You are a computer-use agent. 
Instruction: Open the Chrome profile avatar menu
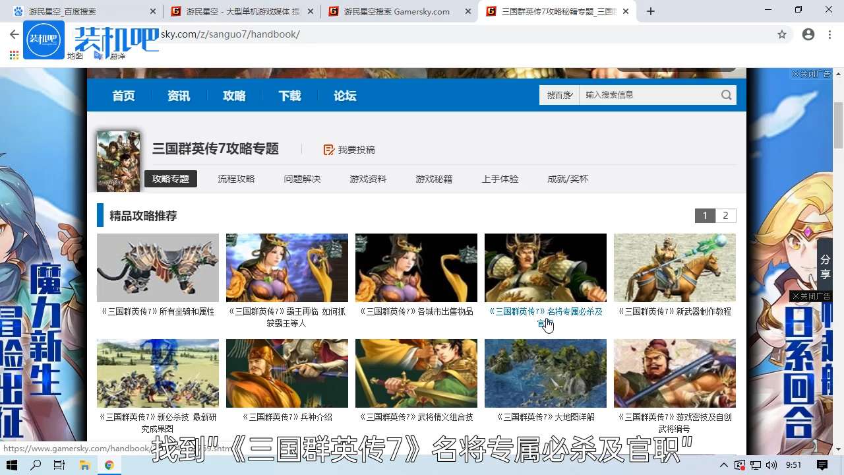pos(808,34)
